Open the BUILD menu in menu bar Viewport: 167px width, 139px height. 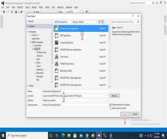pos(28,7)
